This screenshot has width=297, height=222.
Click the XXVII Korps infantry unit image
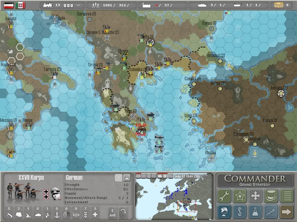24,191
